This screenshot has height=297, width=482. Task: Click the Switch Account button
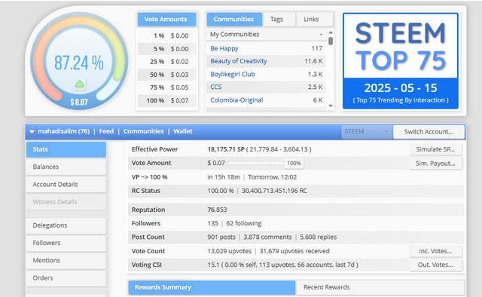tap(429, 132)
